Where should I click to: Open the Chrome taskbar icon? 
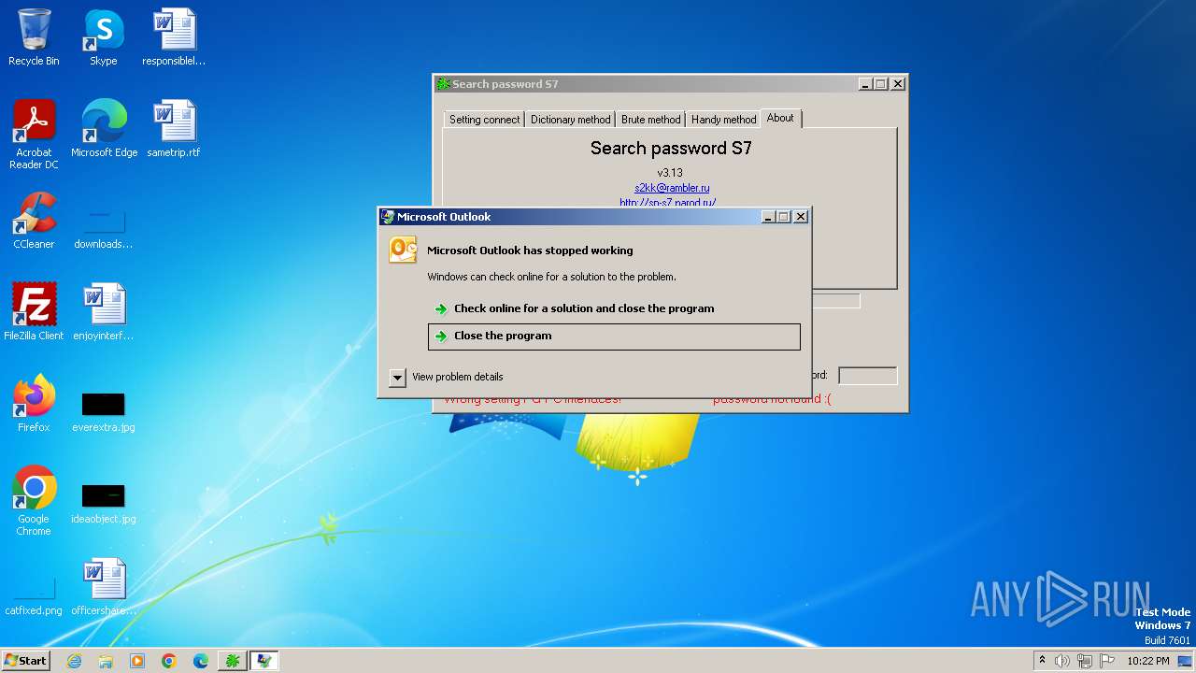click(169, 661)
